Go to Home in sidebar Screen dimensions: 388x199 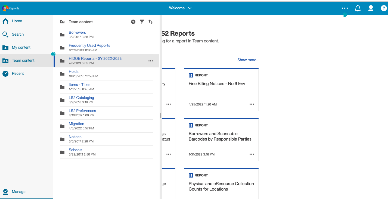tap(27, 21)
